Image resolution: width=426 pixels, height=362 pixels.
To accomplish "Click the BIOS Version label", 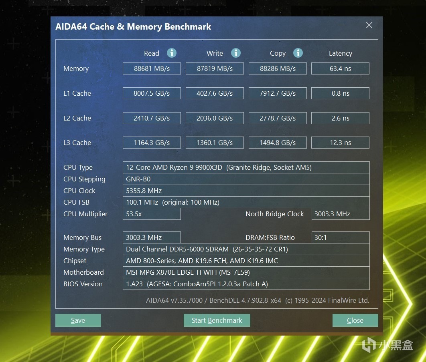I will pyautogui.click(x=83, y=284).
